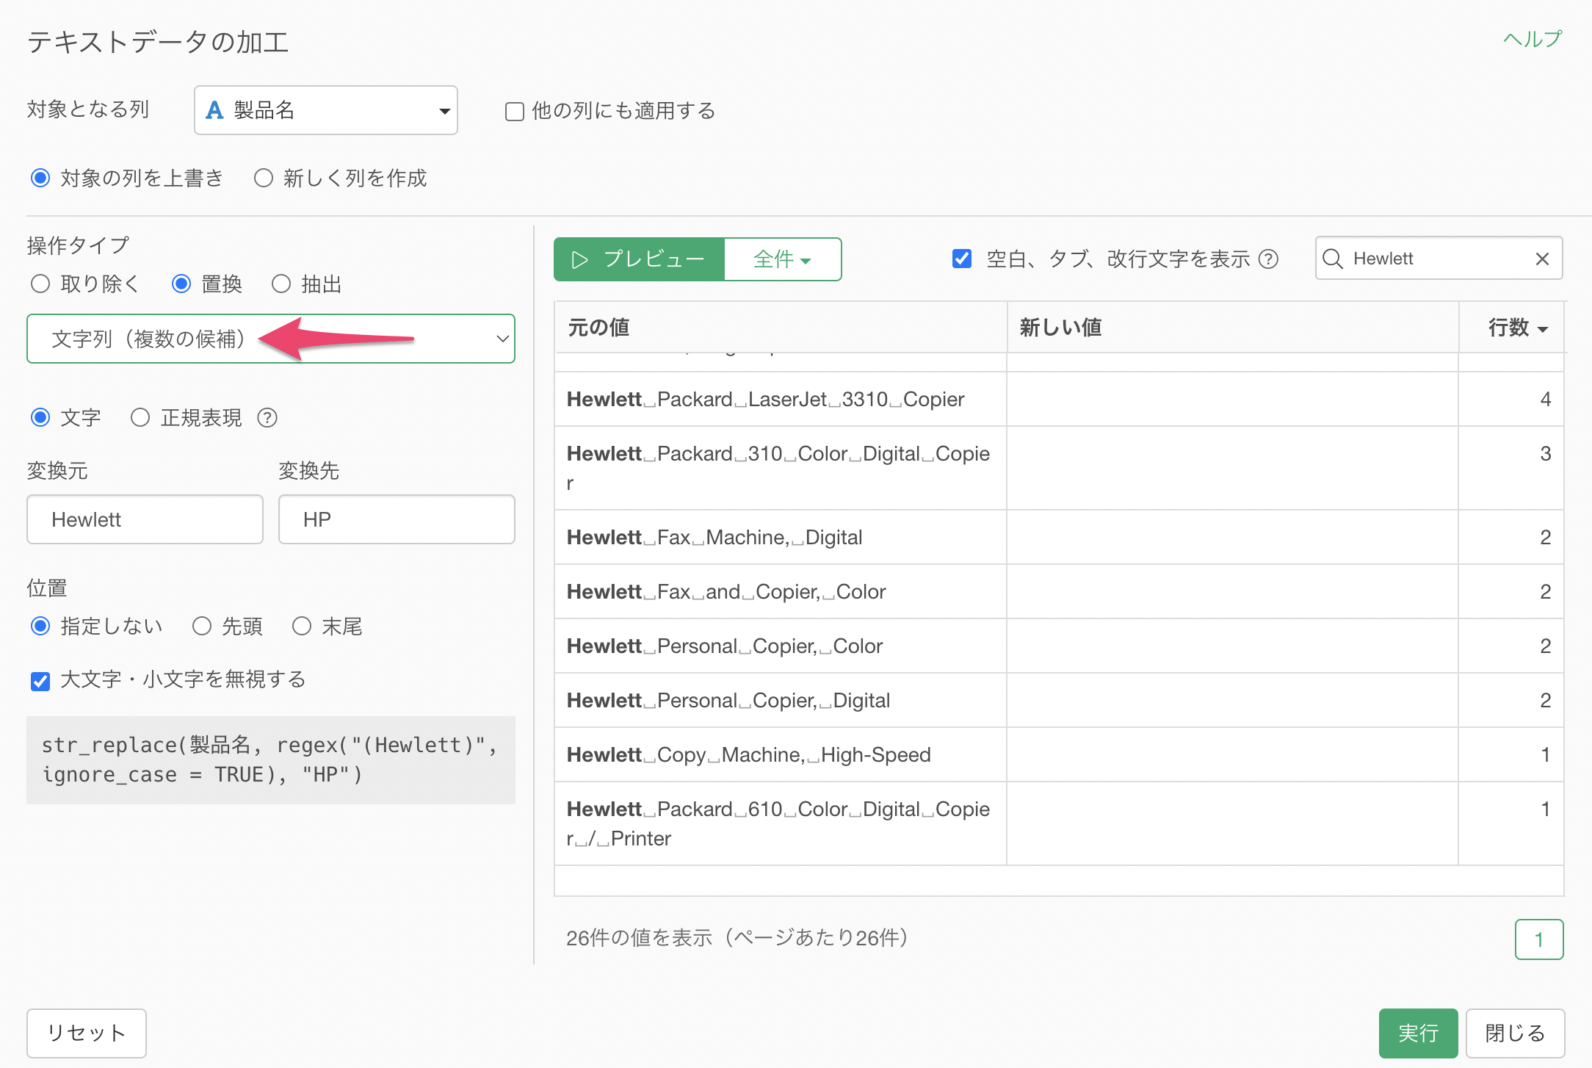
Task: Toggle 大文字・小文字を無視する checkbox
Action: 40,681
